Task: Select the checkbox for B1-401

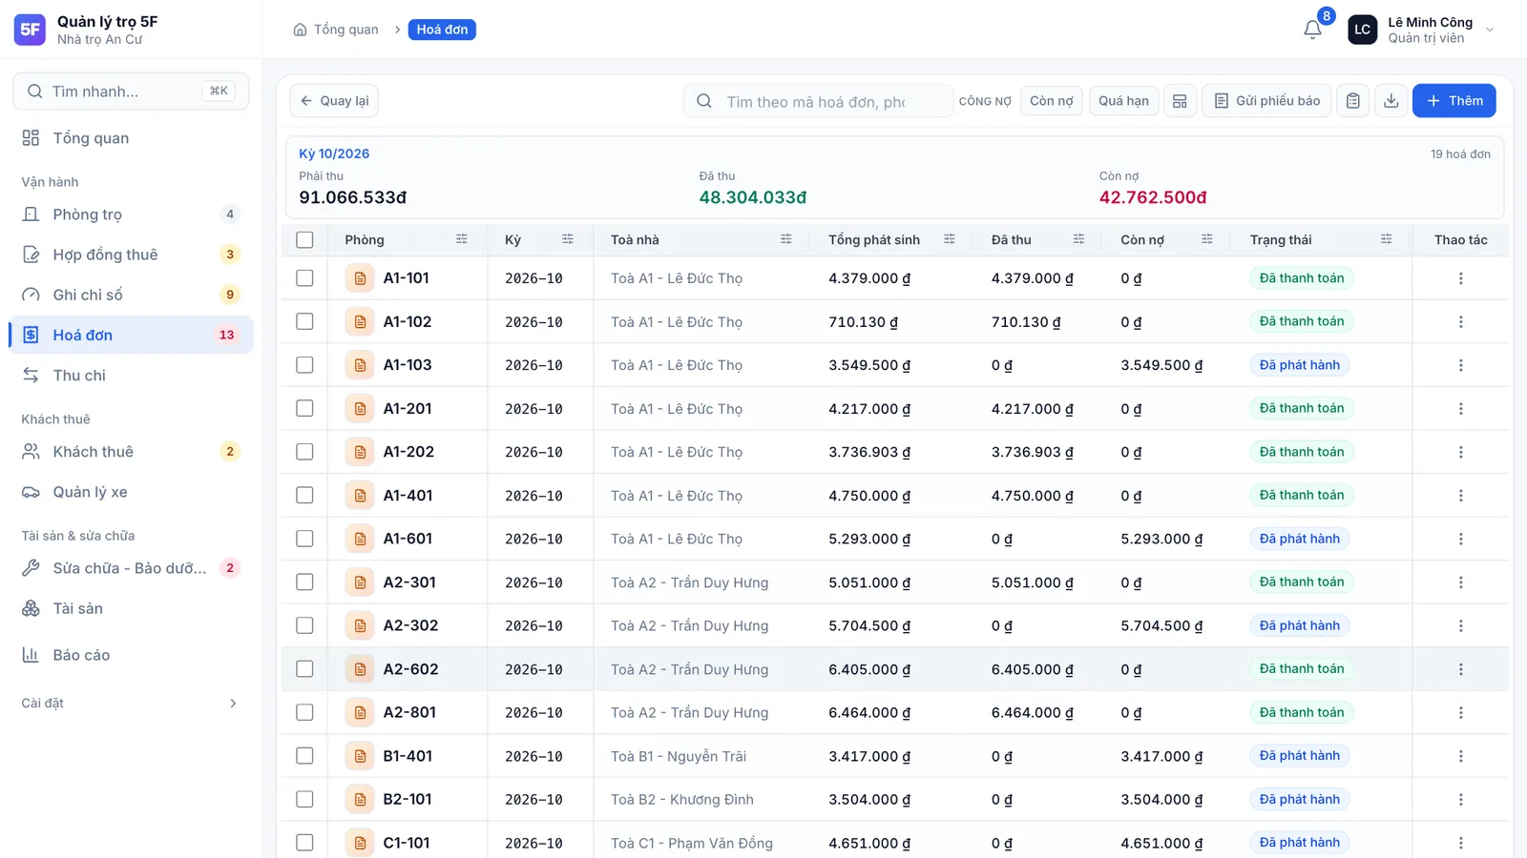Action: point(304,756)
